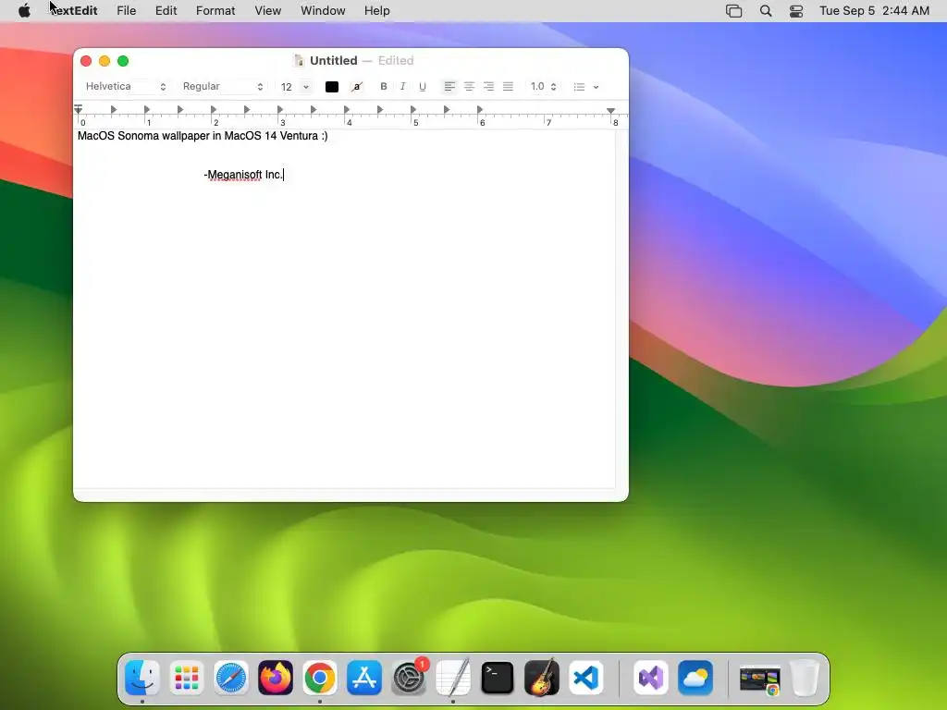Launch Google Chrome from the Dock
The image size is (947, 710).
pyautogui.click(x=319, y=678)
